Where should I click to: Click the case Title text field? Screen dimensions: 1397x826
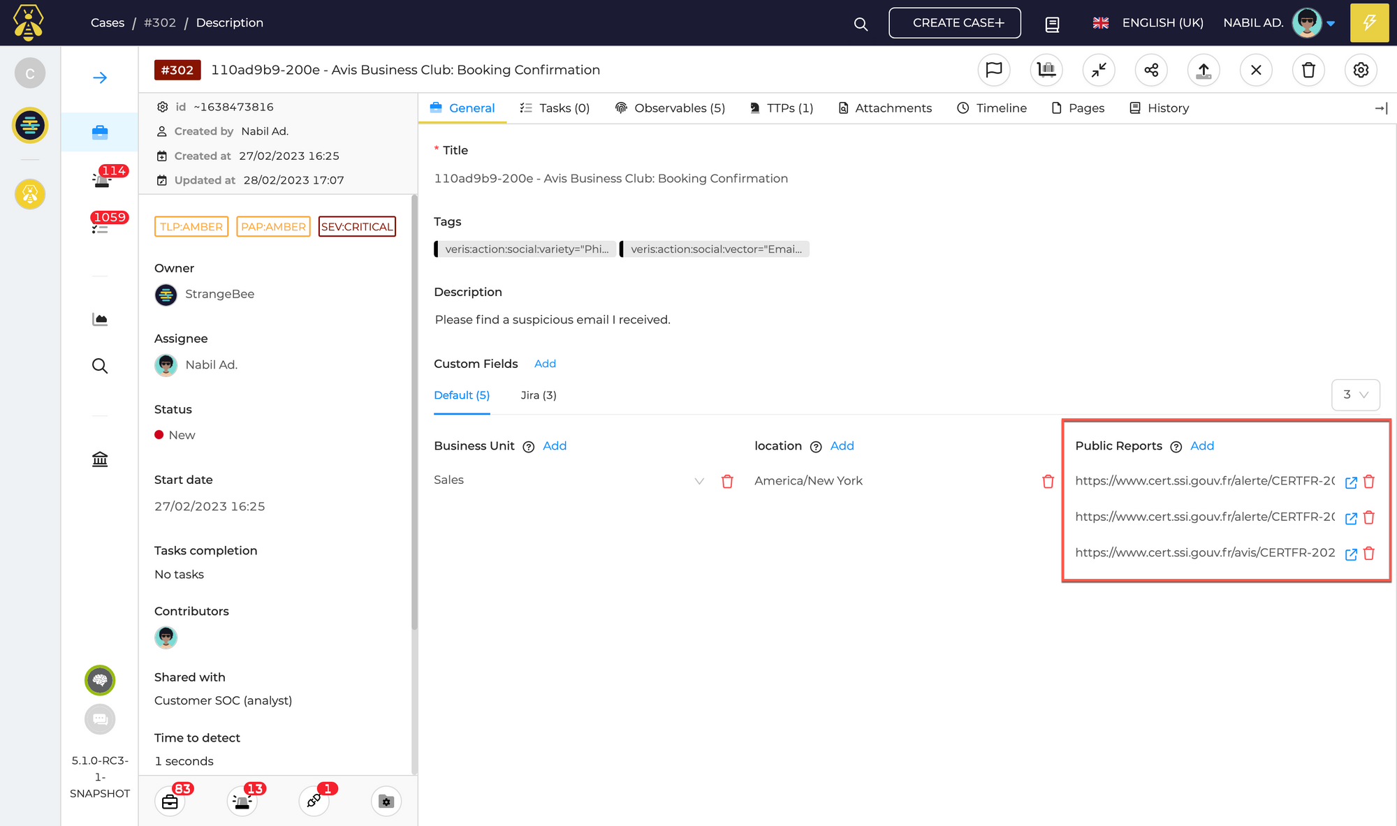pos(610,179)
